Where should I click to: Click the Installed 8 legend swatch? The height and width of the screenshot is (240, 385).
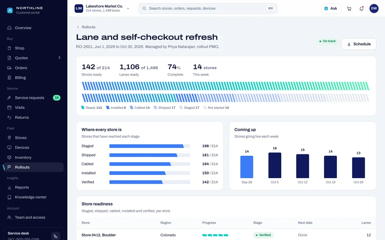point(108,108)
